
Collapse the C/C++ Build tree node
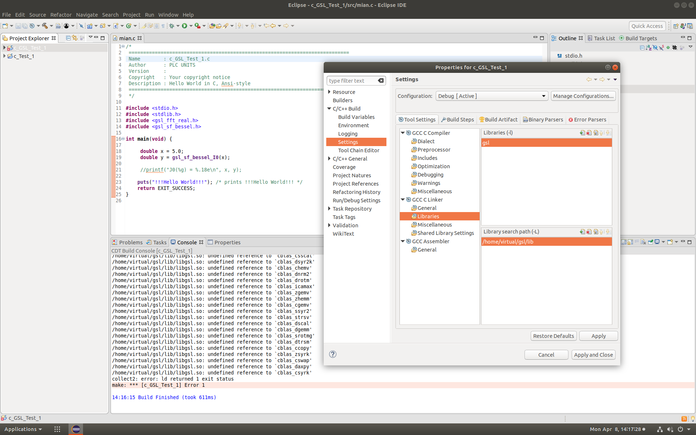(329, 109)
